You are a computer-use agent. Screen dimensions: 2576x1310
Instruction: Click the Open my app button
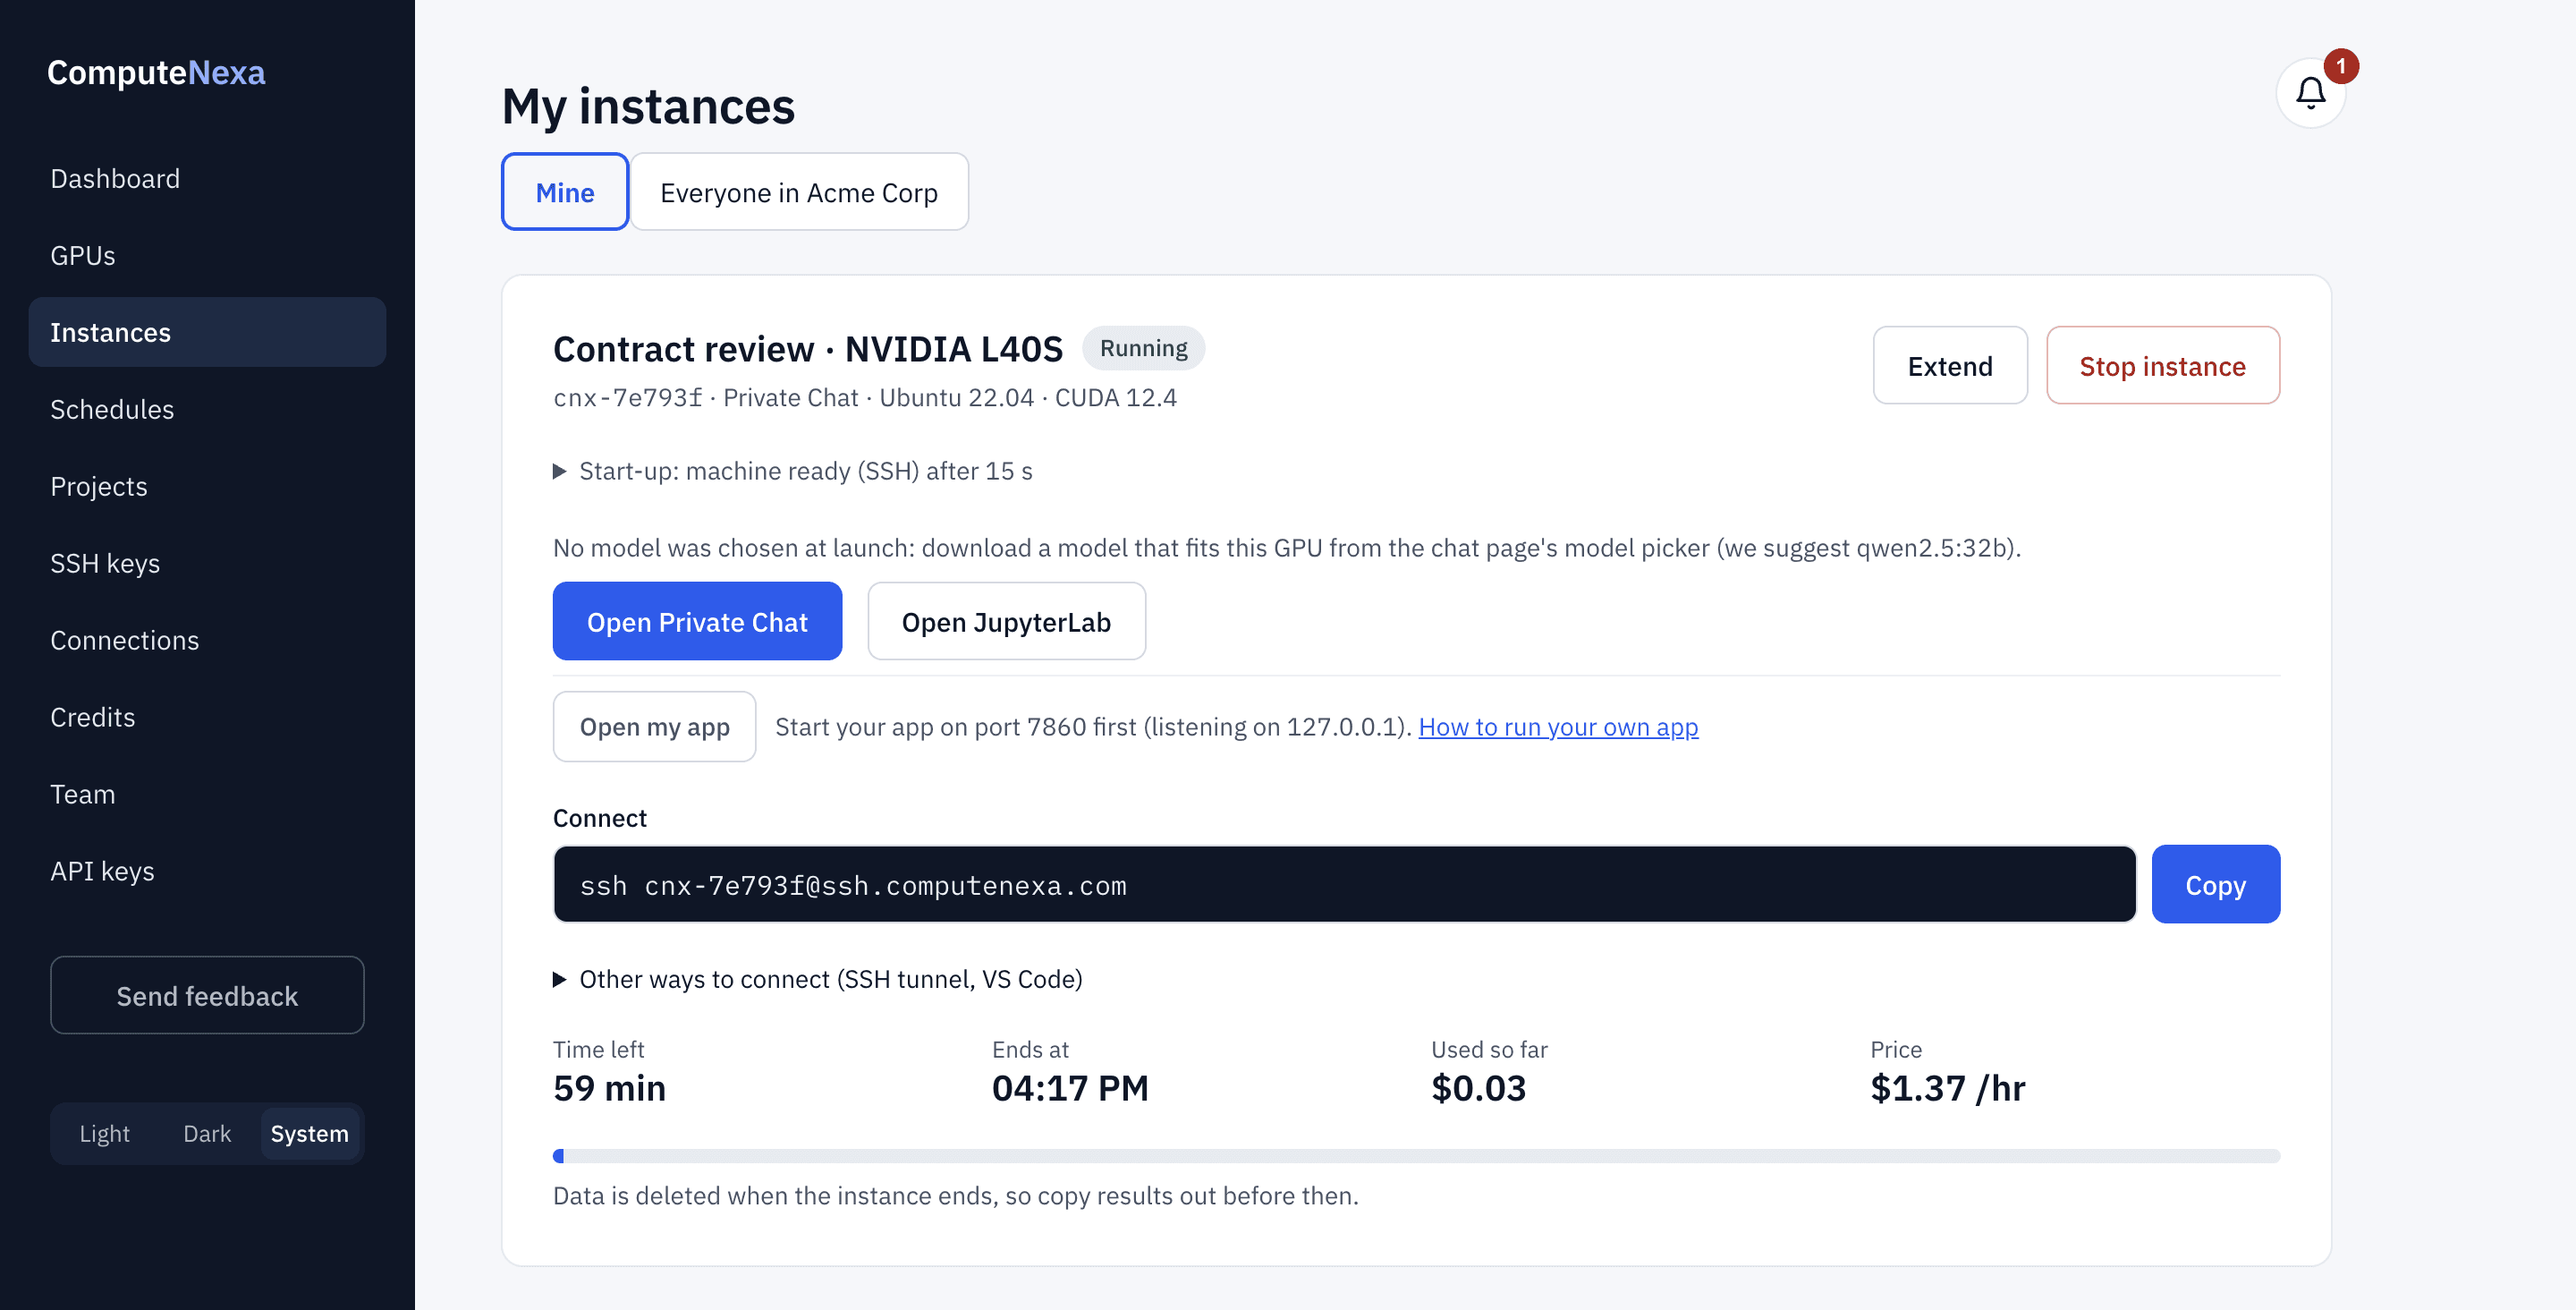[x=654, y=727]
